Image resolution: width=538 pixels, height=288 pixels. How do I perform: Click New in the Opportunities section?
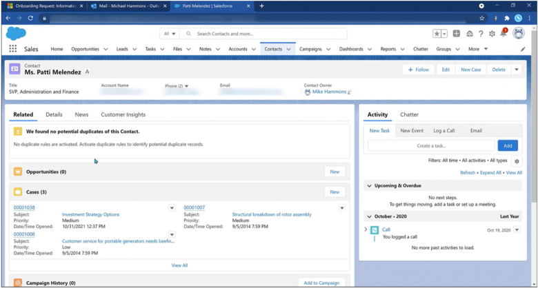(x=335, y=172)
